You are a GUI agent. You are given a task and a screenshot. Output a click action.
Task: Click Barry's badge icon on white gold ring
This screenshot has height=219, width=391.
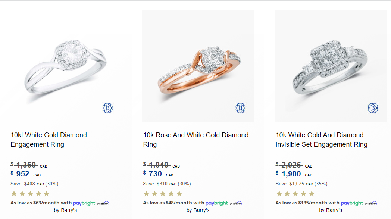tap(108, 108)
